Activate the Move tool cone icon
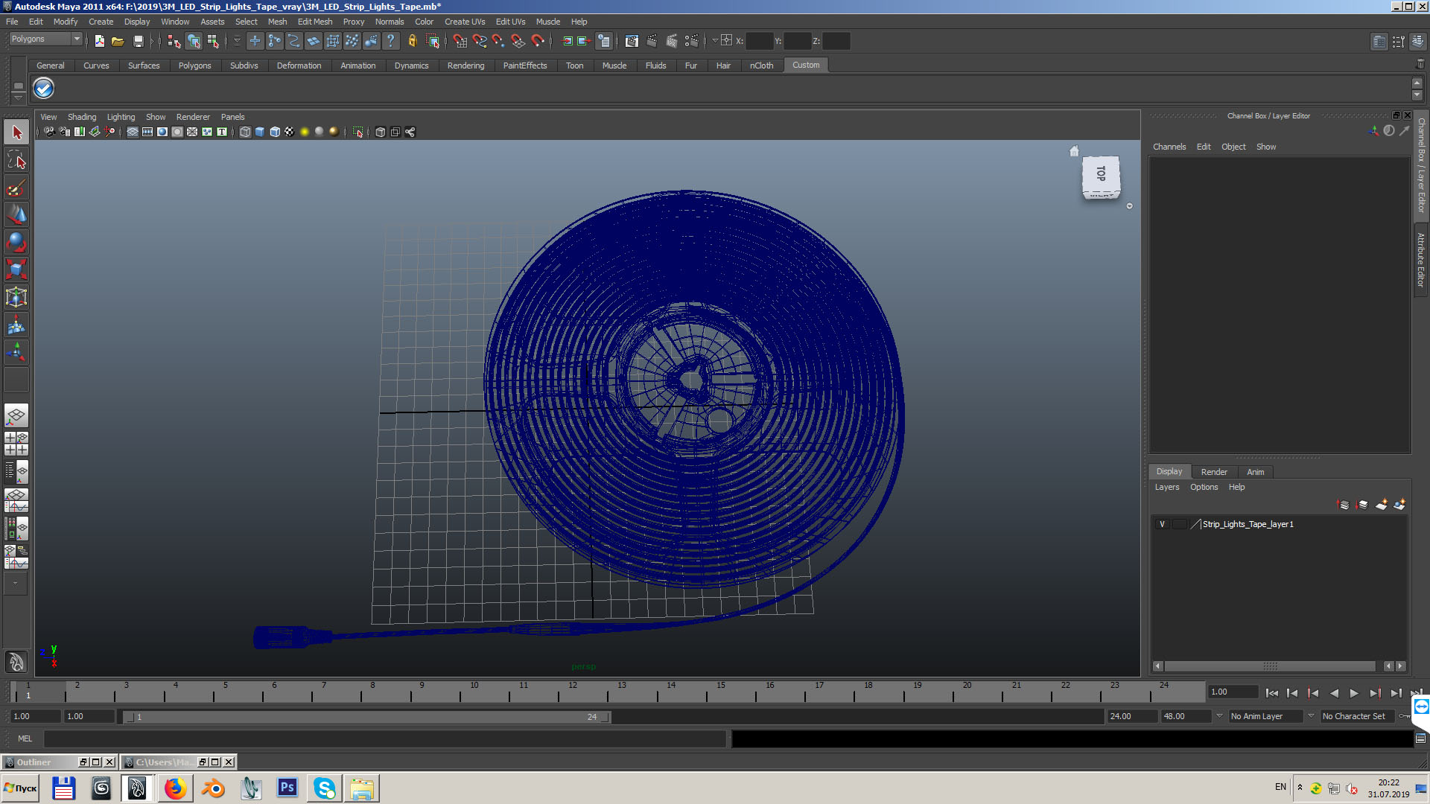The height and width of the screenshot is (804, 1430). [16, 215]
